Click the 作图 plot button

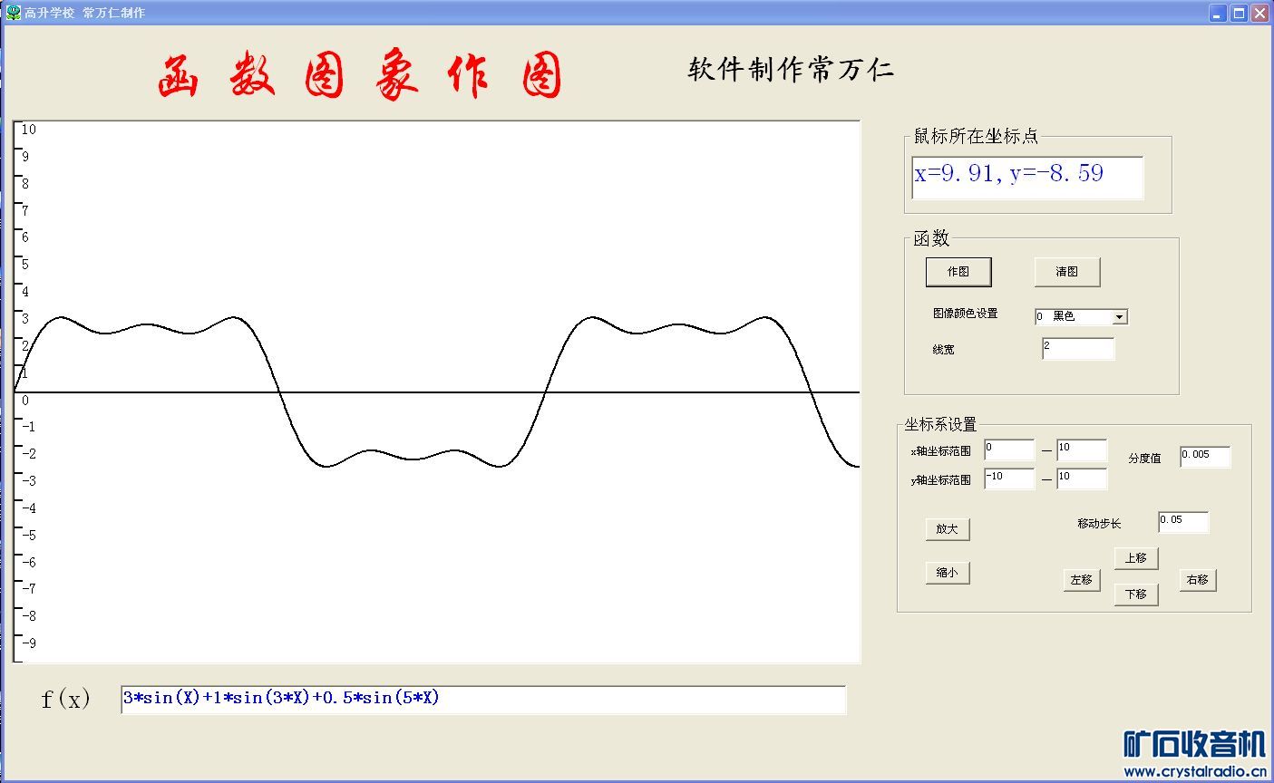(958, 272)
